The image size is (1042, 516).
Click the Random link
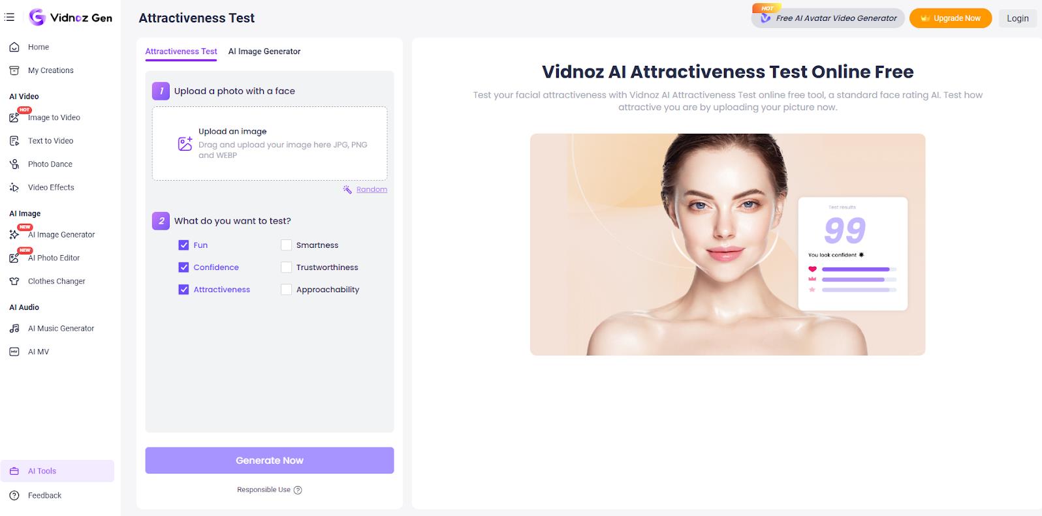[x=371, y=189]
